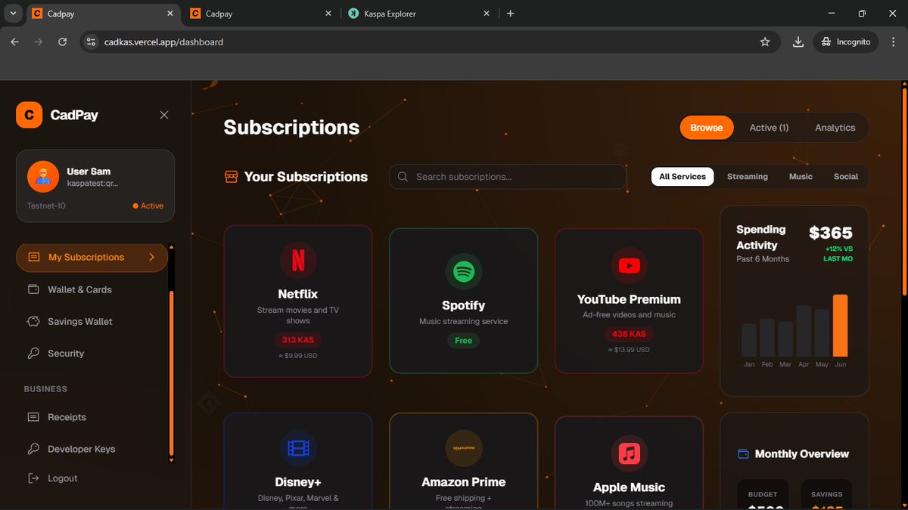Click the kaspatest wallet address text
The height and width of the screenshot is (510, 908).
click(x=92, y=184)
